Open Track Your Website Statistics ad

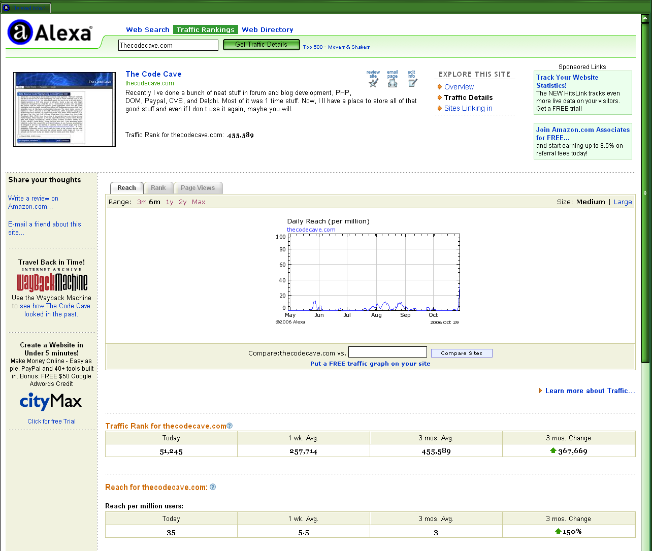click(567, 81)
